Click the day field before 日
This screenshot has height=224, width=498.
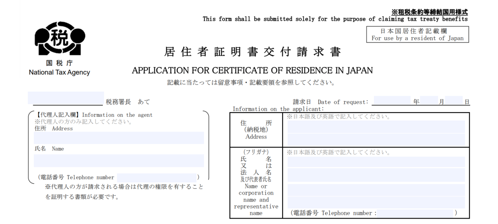tap(454, 101)
